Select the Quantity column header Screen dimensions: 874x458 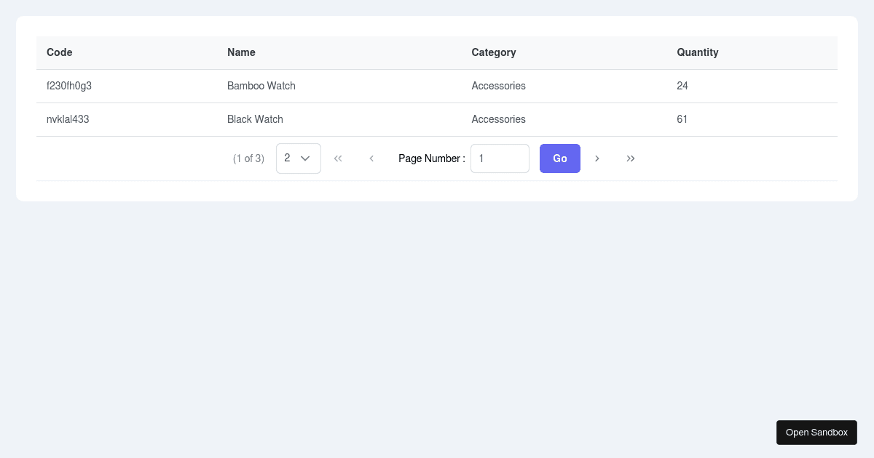697,52
